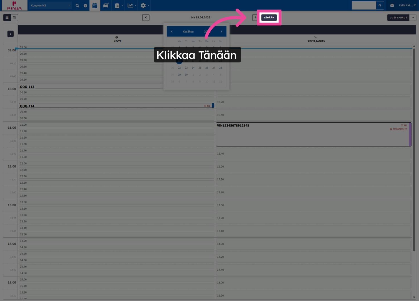Open the Kuopion M2 station dropdown
This screenshot has height=301, width=419.
(51, 5)
